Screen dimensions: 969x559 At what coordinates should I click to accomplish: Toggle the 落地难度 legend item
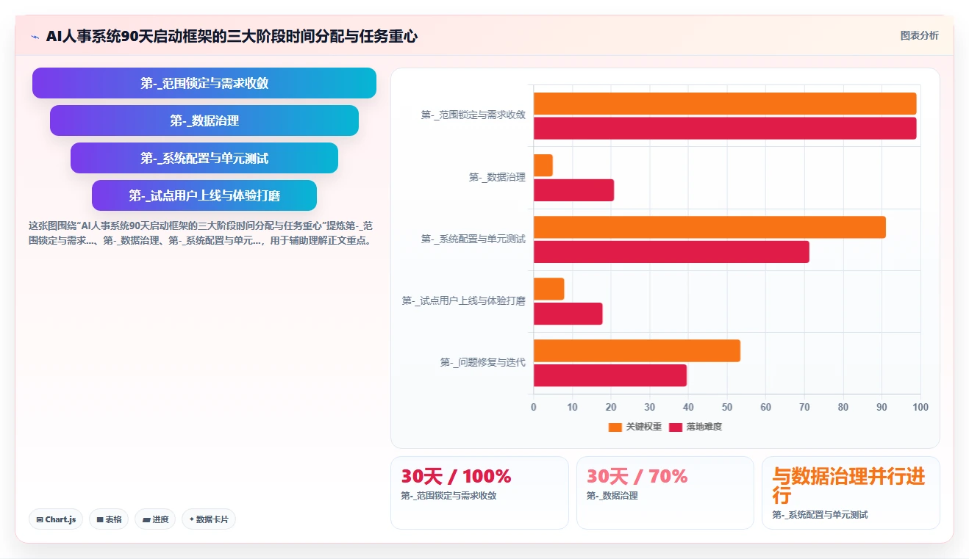696,427
